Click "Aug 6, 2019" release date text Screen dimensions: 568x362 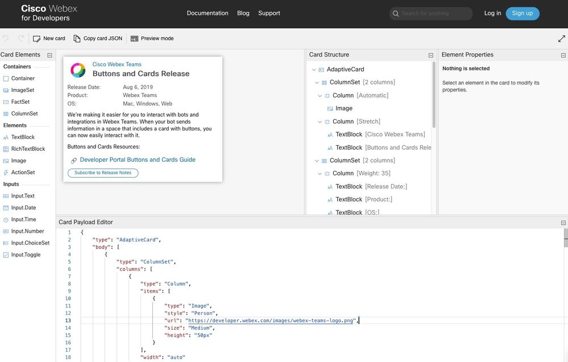click(x=138, y=87)
